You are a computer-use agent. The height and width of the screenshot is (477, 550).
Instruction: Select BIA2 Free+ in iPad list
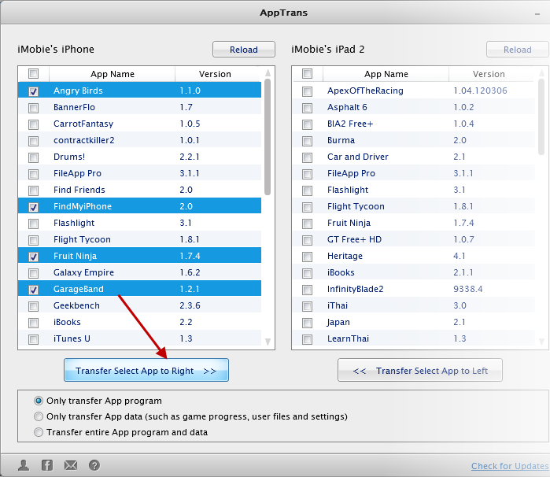pos(414,124)
